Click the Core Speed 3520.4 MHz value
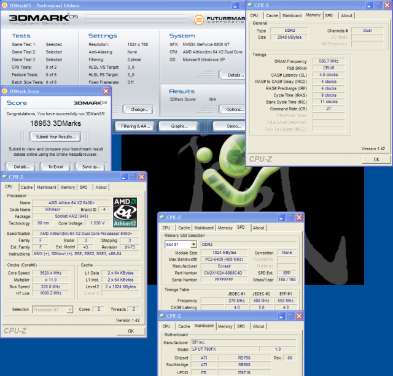393x376 pixels. pyautogui.click(x=50, y=273)
